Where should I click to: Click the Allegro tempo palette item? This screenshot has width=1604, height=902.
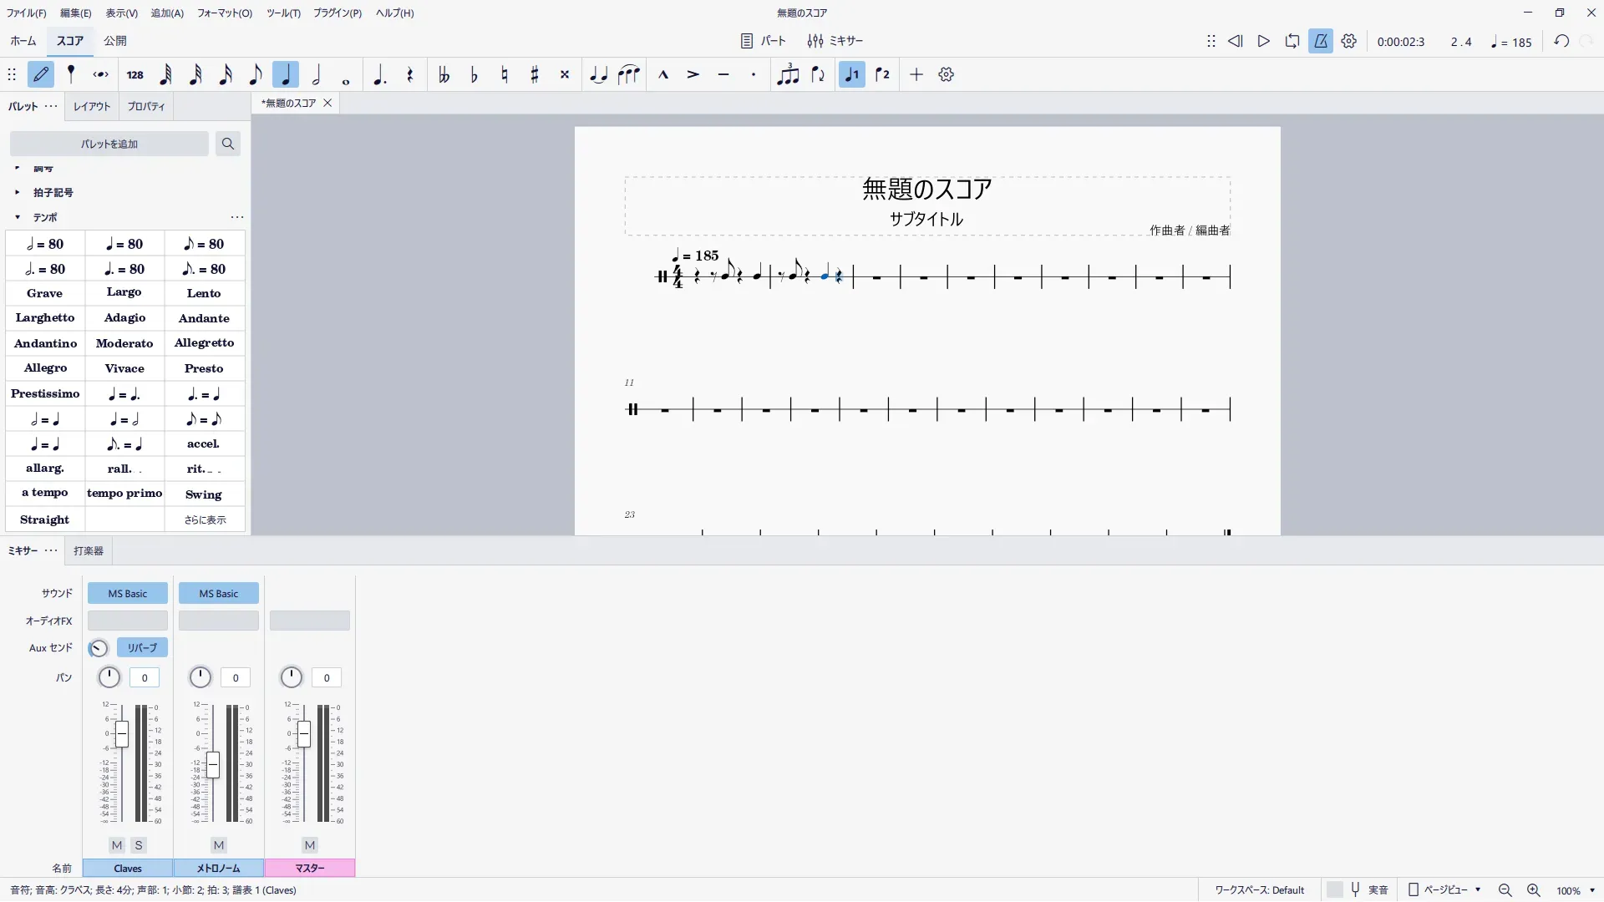(45, 368)
